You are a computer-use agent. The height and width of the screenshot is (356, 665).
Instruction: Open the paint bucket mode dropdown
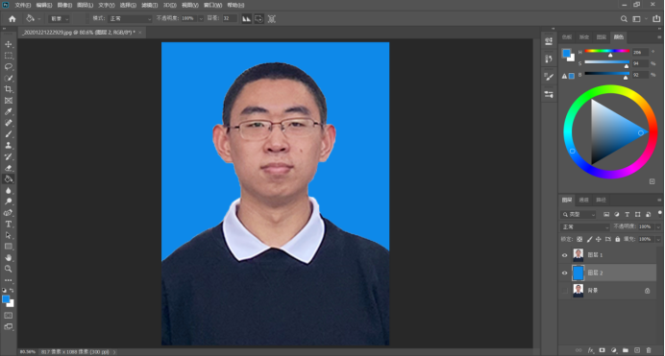point(130,18)
